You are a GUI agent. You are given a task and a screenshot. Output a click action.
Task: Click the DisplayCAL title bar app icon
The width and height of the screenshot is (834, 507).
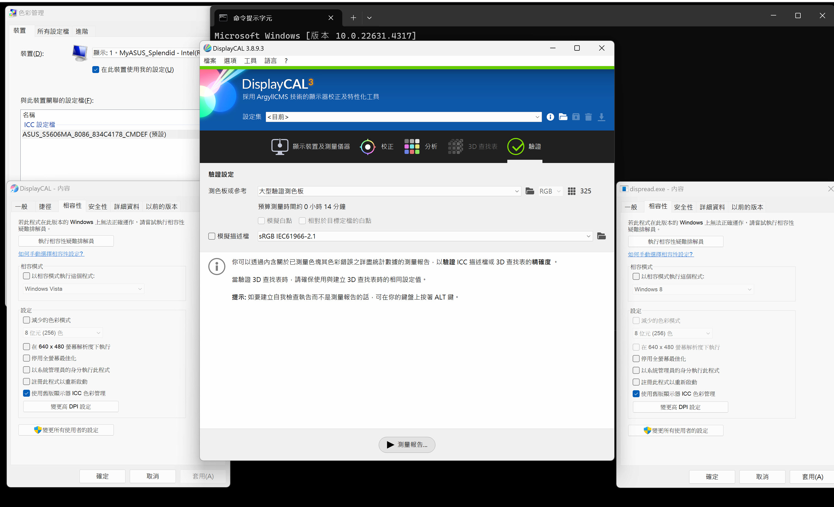tap(207, 48)
